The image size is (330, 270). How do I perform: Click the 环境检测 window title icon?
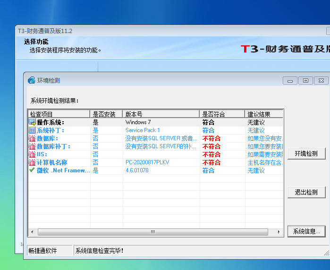(x=32, y=80)
